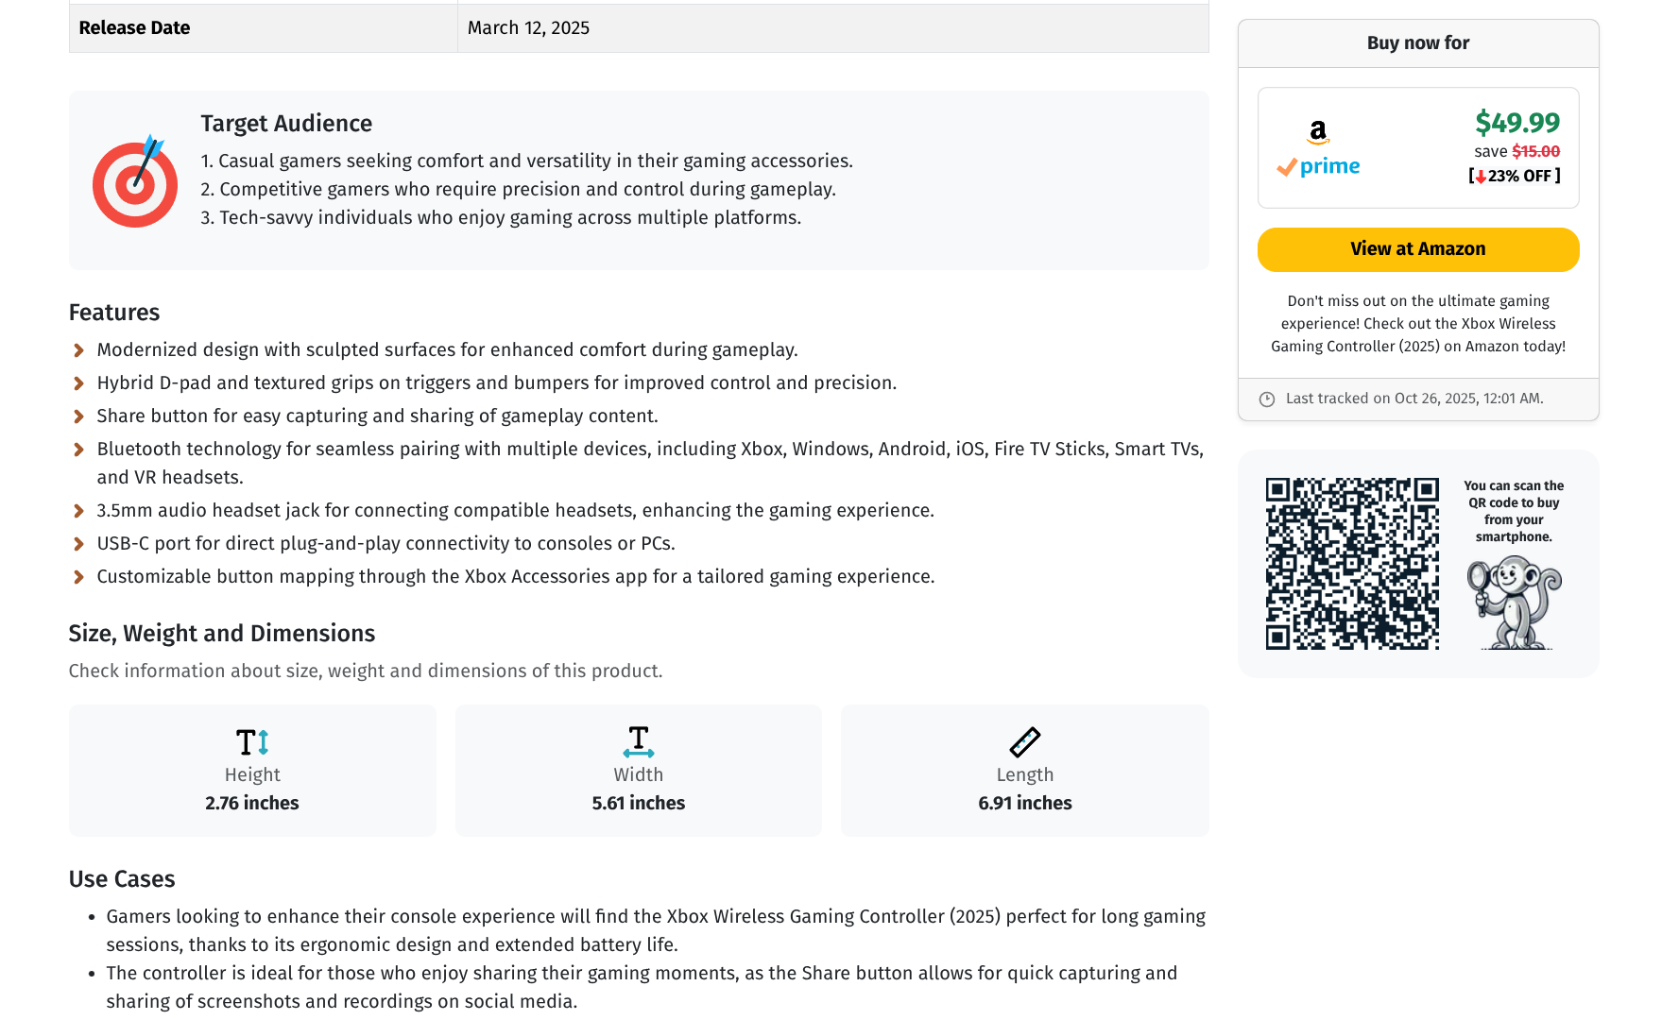Click the 5.61 inches width value

pyautogui.click(x=639, y=803)
